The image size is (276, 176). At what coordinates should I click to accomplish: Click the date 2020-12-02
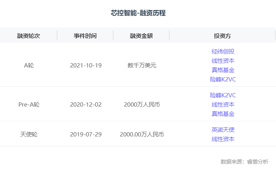pos(86,105)
